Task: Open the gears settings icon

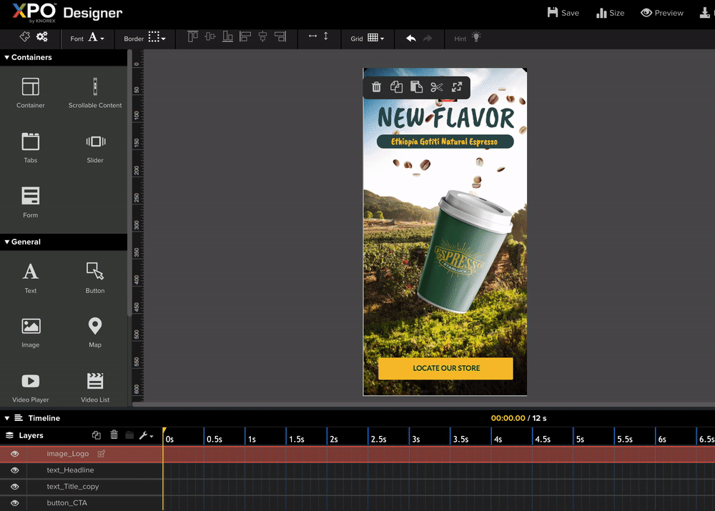Action: pos(42,37)
